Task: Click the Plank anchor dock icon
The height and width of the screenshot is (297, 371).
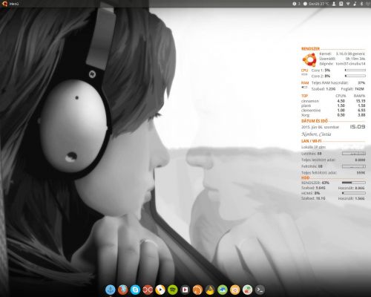Action: pos(111,290)
